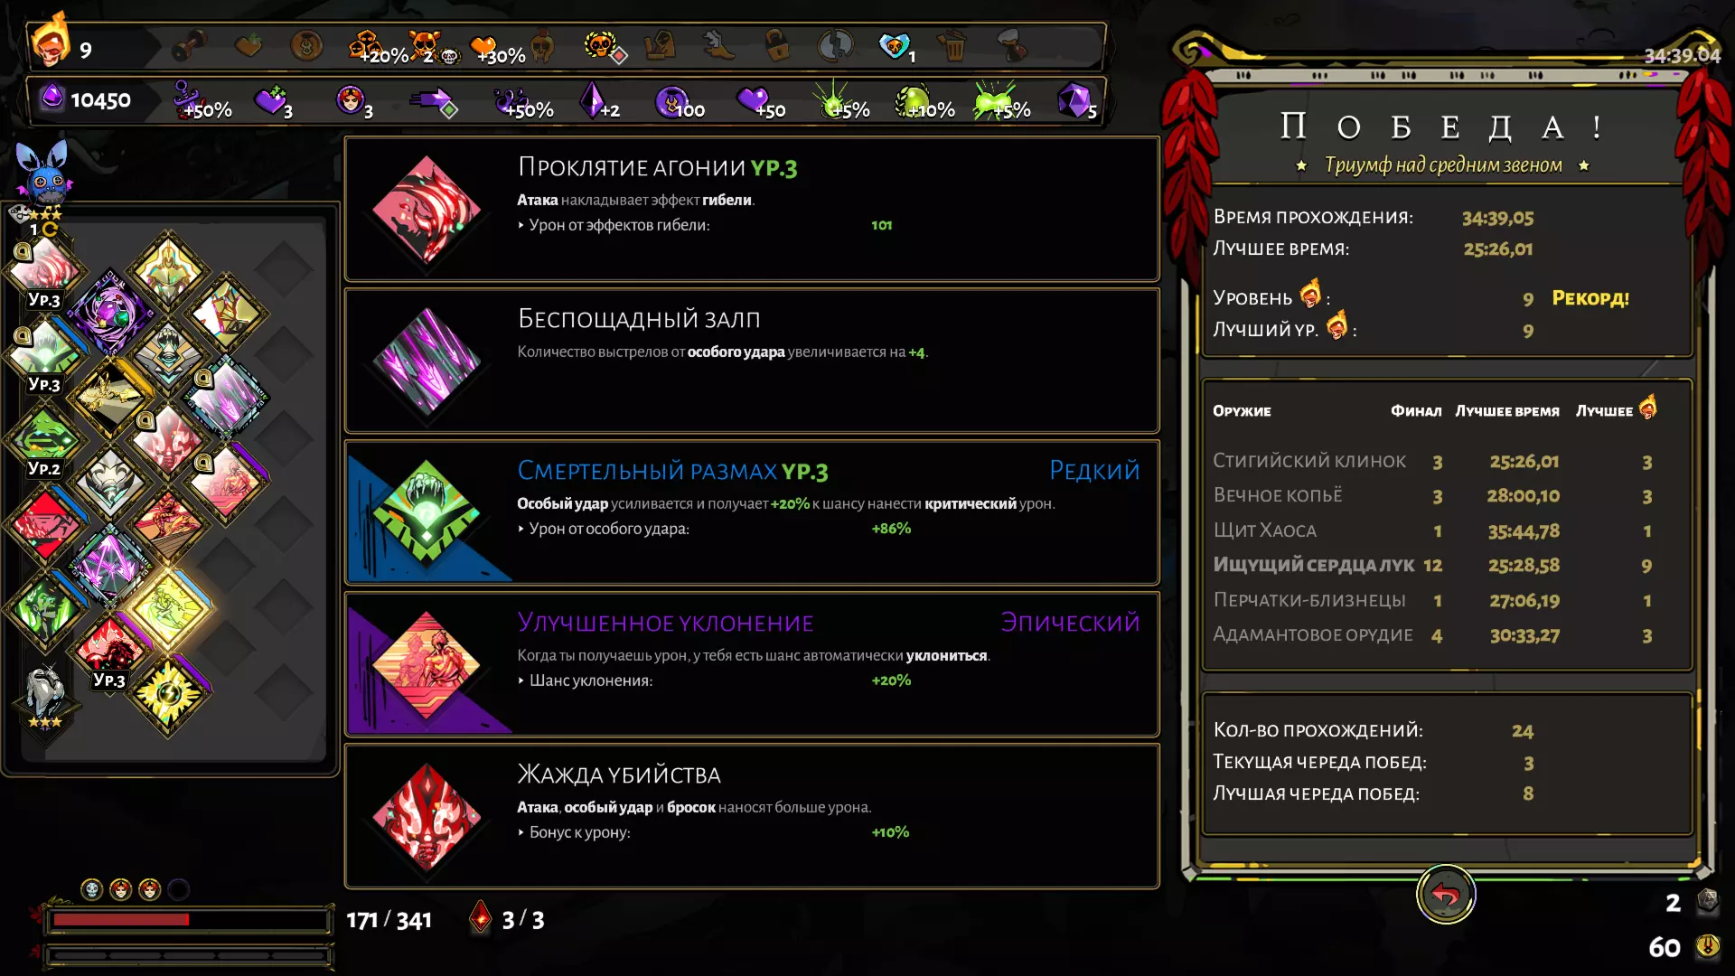Select the Проклятие агонии boon entry
1735x976 pixels.
click(752, 210)
